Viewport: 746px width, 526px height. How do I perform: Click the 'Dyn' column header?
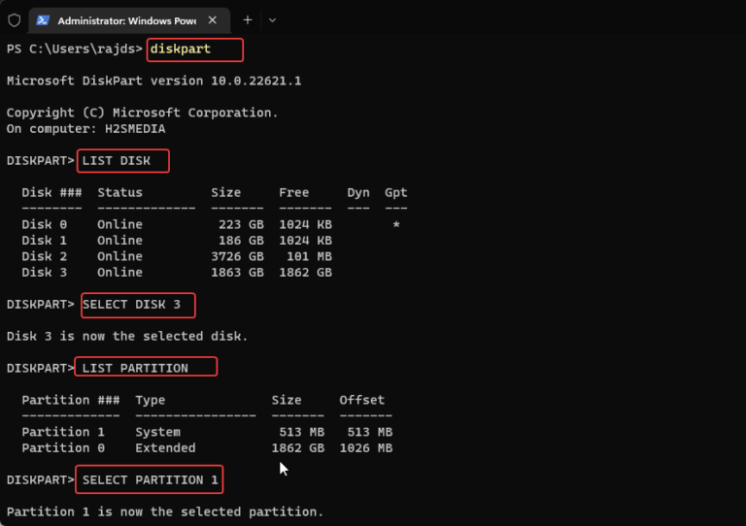(358, 192)
